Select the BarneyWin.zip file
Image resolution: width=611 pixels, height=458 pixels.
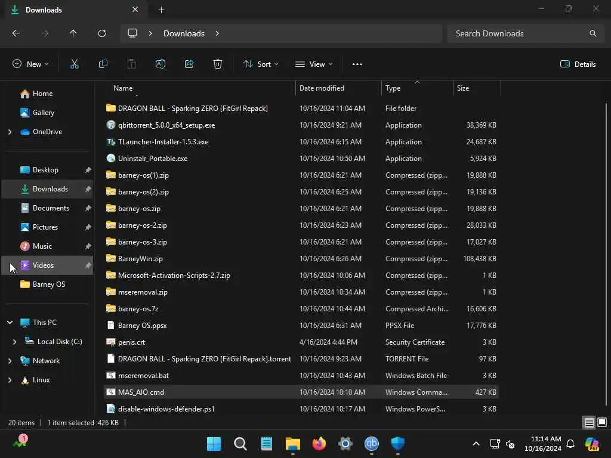[x=301, y=259]
